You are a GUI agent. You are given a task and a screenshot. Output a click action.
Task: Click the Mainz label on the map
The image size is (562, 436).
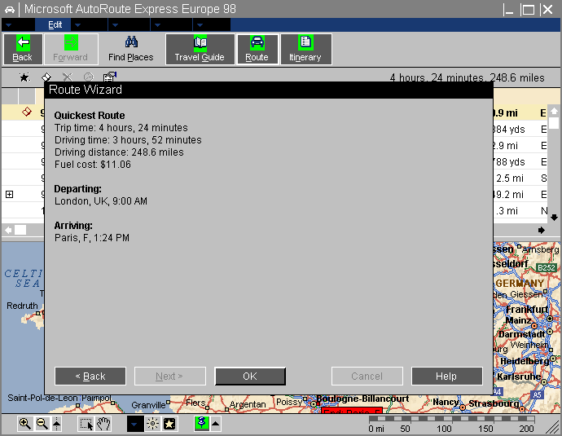click(518, 320)
